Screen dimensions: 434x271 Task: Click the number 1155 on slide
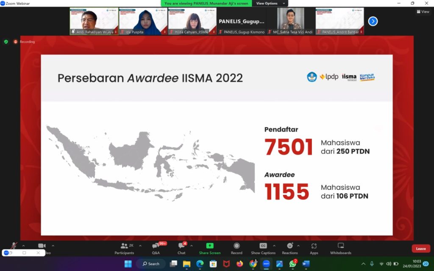pyautogui.click(x=287, y=191)
